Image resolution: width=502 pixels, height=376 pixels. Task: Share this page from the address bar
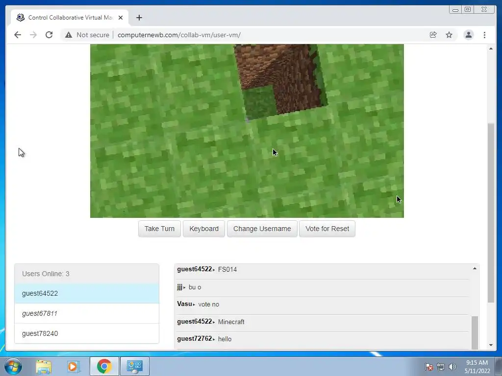(x=433, y=35)
